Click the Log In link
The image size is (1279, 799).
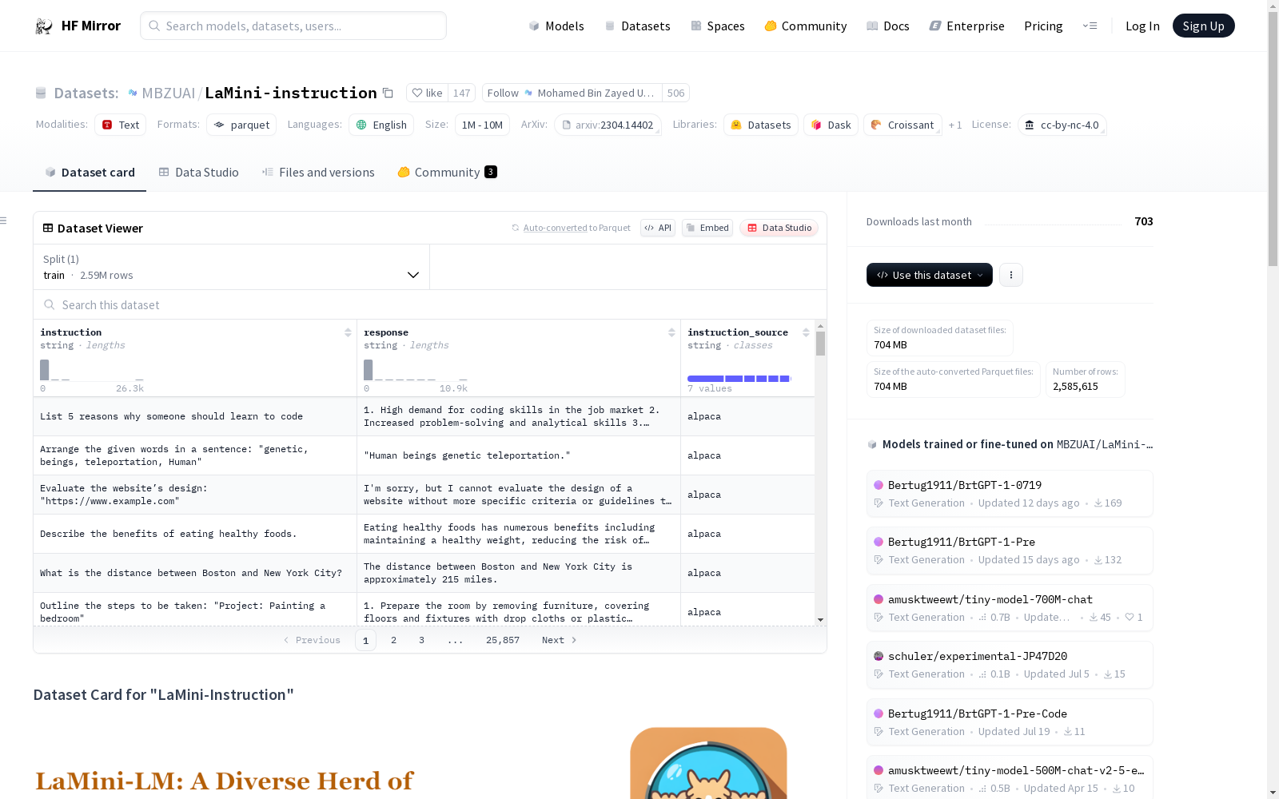1142,26
